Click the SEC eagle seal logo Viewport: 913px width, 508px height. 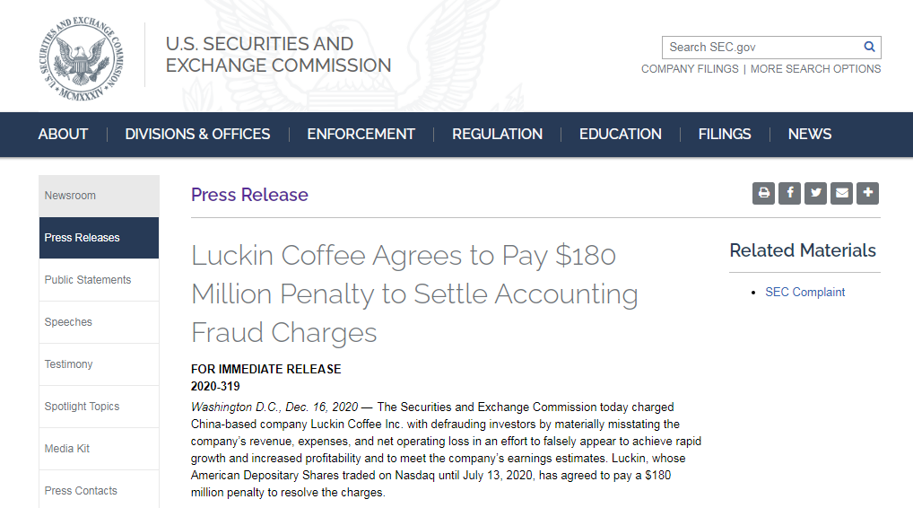point(81,56)
